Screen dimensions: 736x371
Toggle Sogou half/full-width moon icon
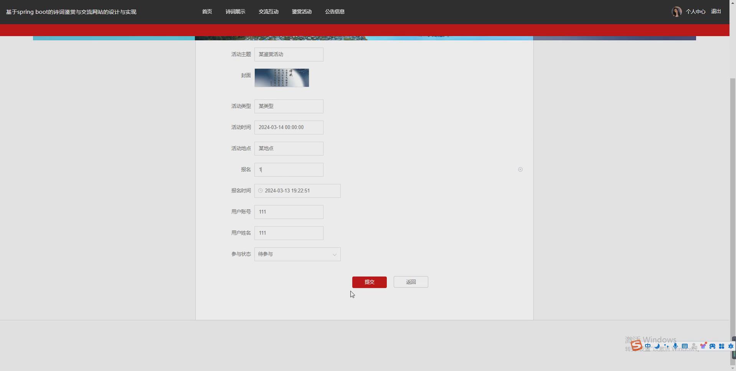tap(657, 346)
